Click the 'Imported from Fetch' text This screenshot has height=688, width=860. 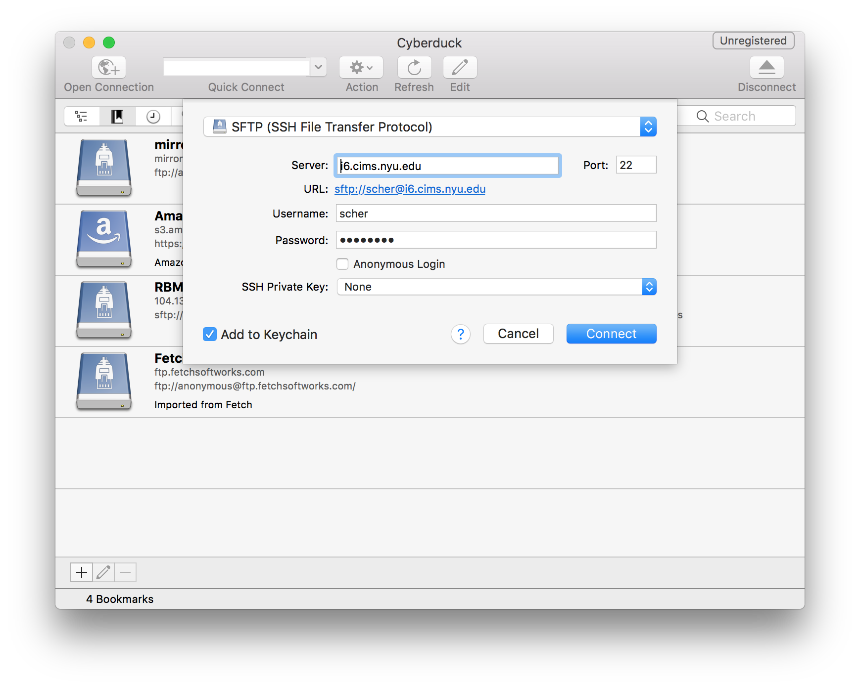[203, 405]
